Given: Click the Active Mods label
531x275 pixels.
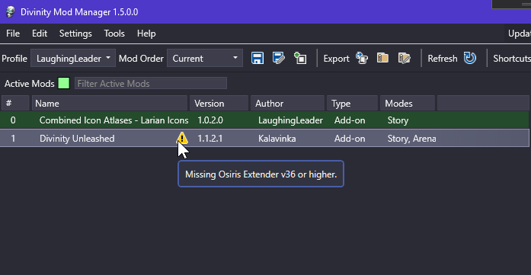Looking at the screenshot, I should [30, 84].
